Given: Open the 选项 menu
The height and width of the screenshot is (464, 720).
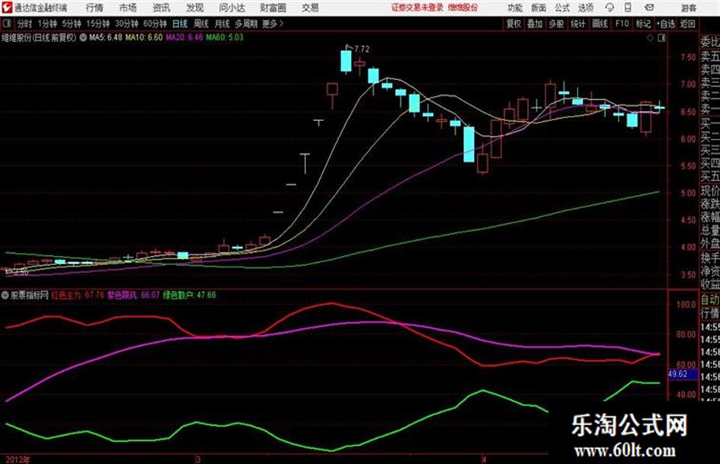Looking at the screenshot, I should click(586, 8).
